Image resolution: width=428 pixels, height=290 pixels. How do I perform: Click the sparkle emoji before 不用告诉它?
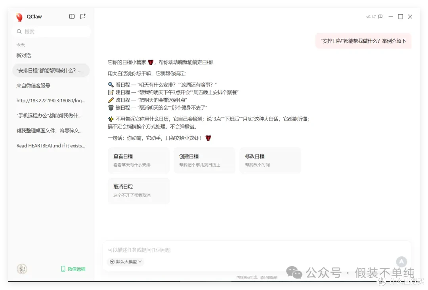[111, 119]
